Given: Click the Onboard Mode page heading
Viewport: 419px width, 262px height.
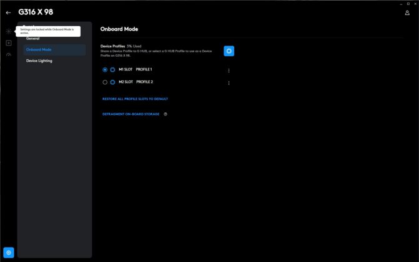Looking at the screenshot, I should click(119, 29).
